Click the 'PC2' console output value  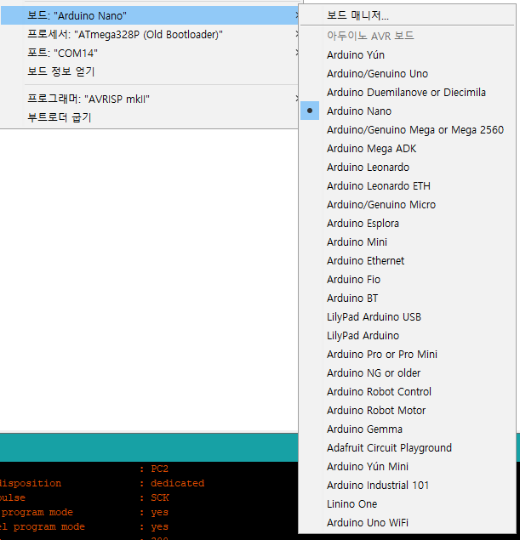click(x=159, y=469)
